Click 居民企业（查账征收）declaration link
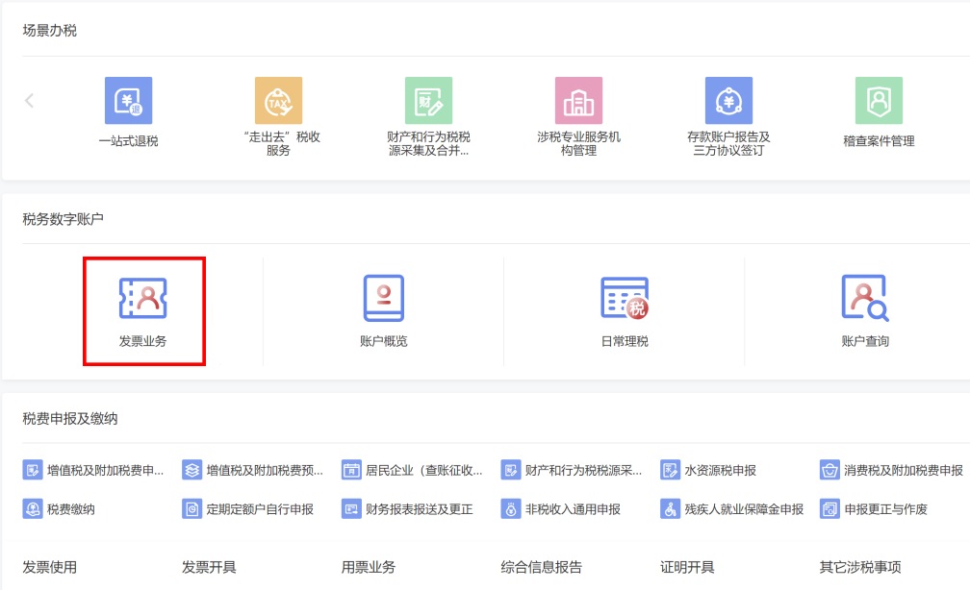Image resolution: width=970 pixels, height=590 pixels. tap(413, 471)
